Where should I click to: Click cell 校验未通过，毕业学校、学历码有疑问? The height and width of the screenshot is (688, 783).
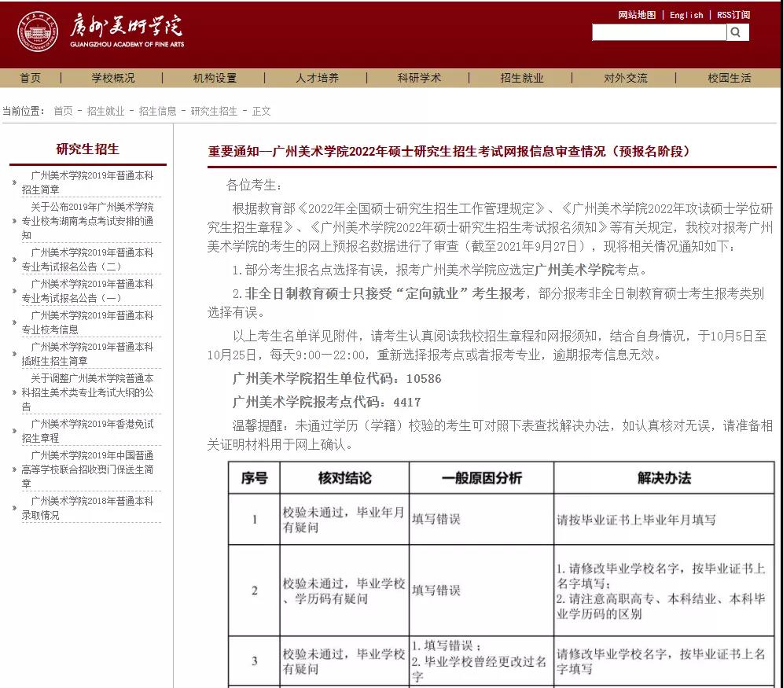coord(344,591)
